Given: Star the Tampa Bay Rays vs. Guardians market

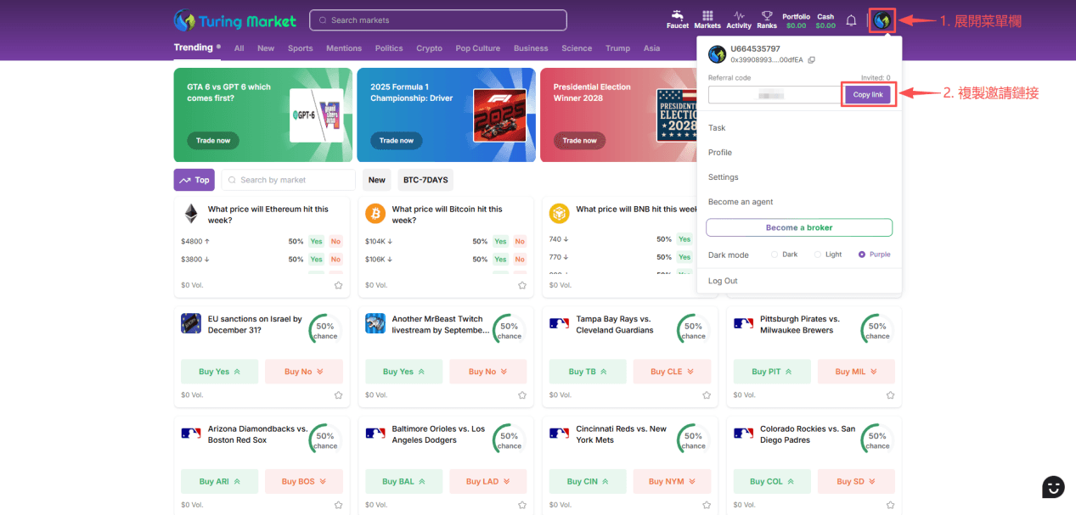Looking at the screenshot, I should [707, 395].
